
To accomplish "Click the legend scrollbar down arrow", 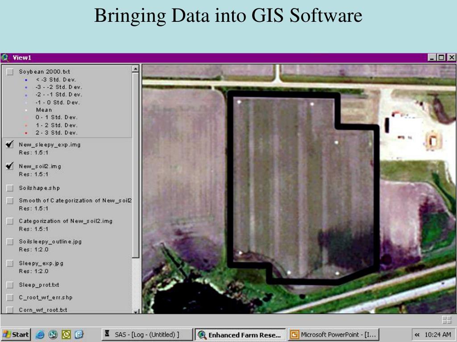I will click(x=136, y=311).
